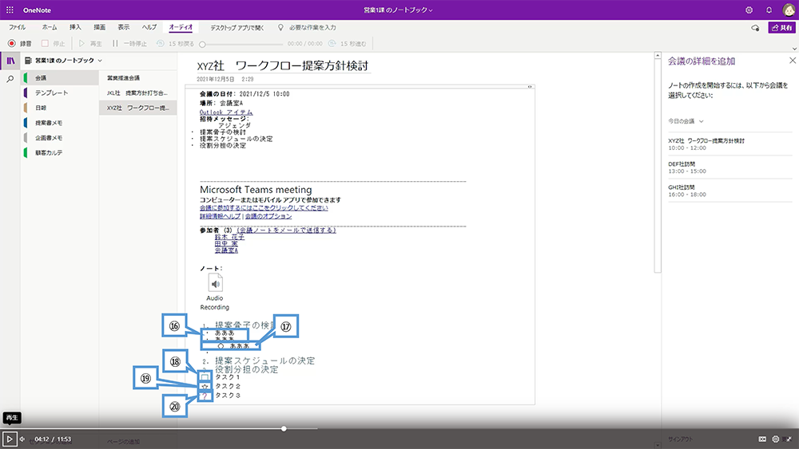Click the 鈴木 花子 attendee link
Viewport: 799px width, 449px height.
click(229, 237)
